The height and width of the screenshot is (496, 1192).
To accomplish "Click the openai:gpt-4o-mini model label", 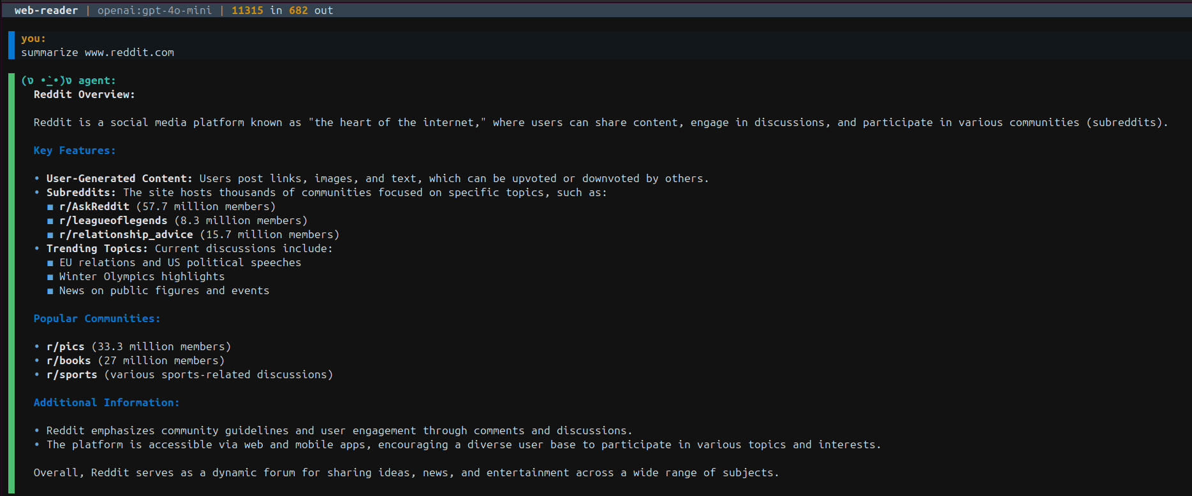I will [154, 11].
